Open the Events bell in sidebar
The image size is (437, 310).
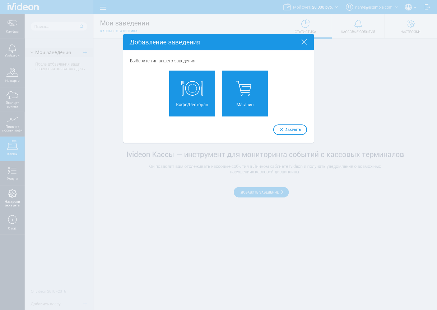coord(12,51)
